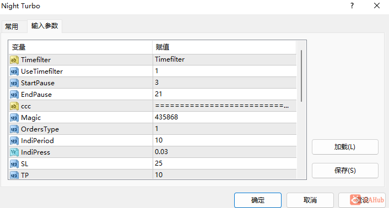The height and width of the screenshot is (208, 389).
Task: Switch to the 常用 tab
Action: point(12,26)
